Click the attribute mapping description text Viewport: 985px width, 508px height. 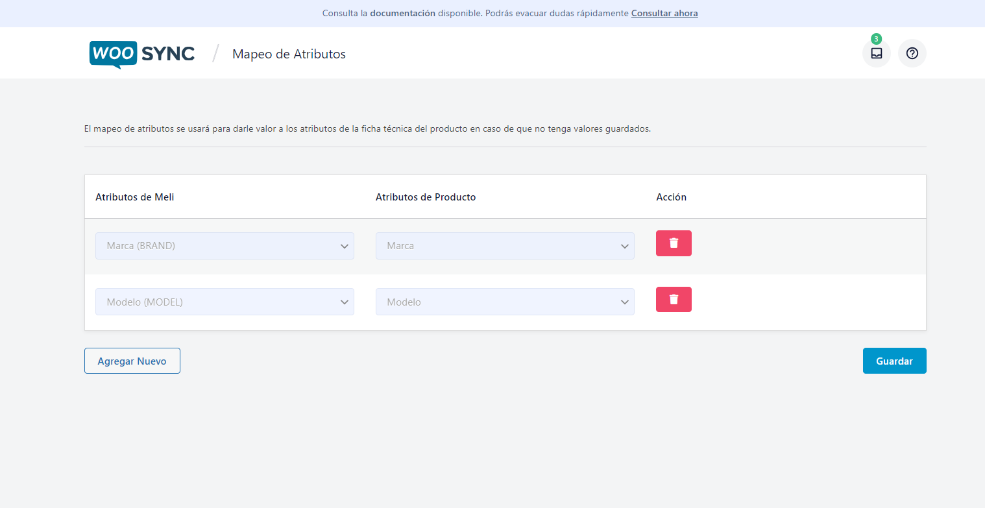(x=367, y=128)
